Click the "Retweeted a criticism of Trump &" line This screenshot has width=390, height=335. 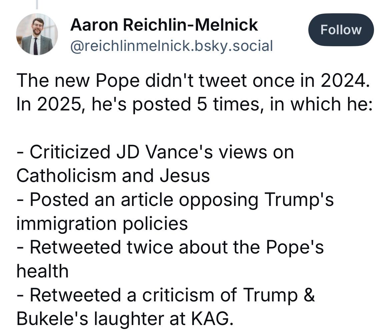tap(166, 295)
